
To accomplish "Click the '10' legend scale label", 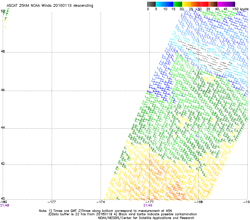I will coord(165,9).
